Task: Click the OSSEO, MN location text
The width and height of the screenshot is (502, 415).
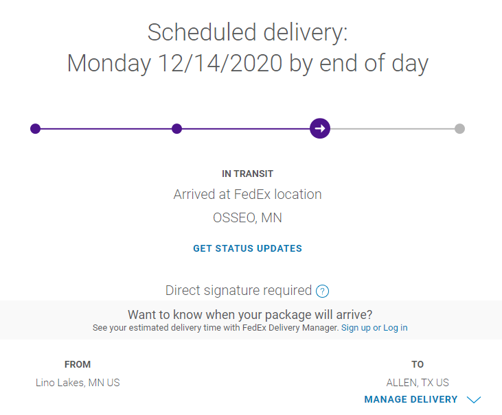Action: (x=247, y=218)
